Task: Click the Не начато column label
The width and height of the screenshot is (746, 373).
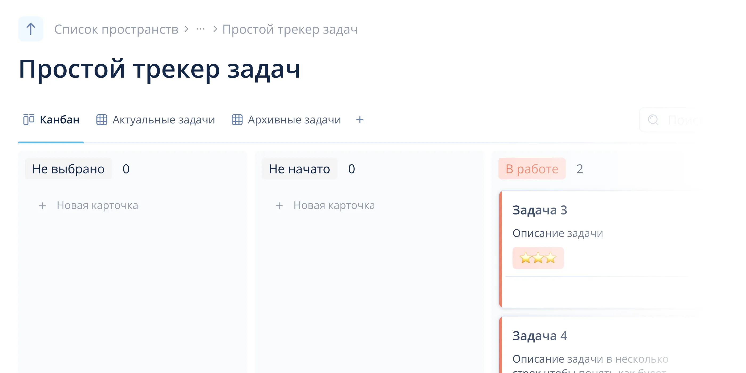Action: (299, 169)
